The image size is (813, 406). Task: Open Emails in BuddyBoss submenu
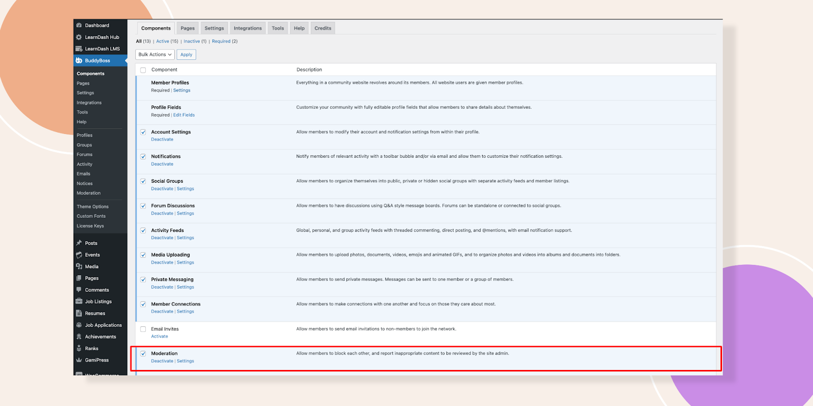(83, 174)
